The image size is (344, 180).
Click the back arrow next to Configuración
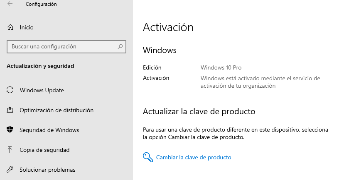[10, 4]
